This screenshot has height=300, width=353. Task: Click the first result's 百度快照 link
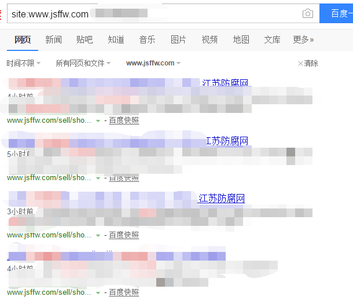pyautogui.click(x=124, y=120)
